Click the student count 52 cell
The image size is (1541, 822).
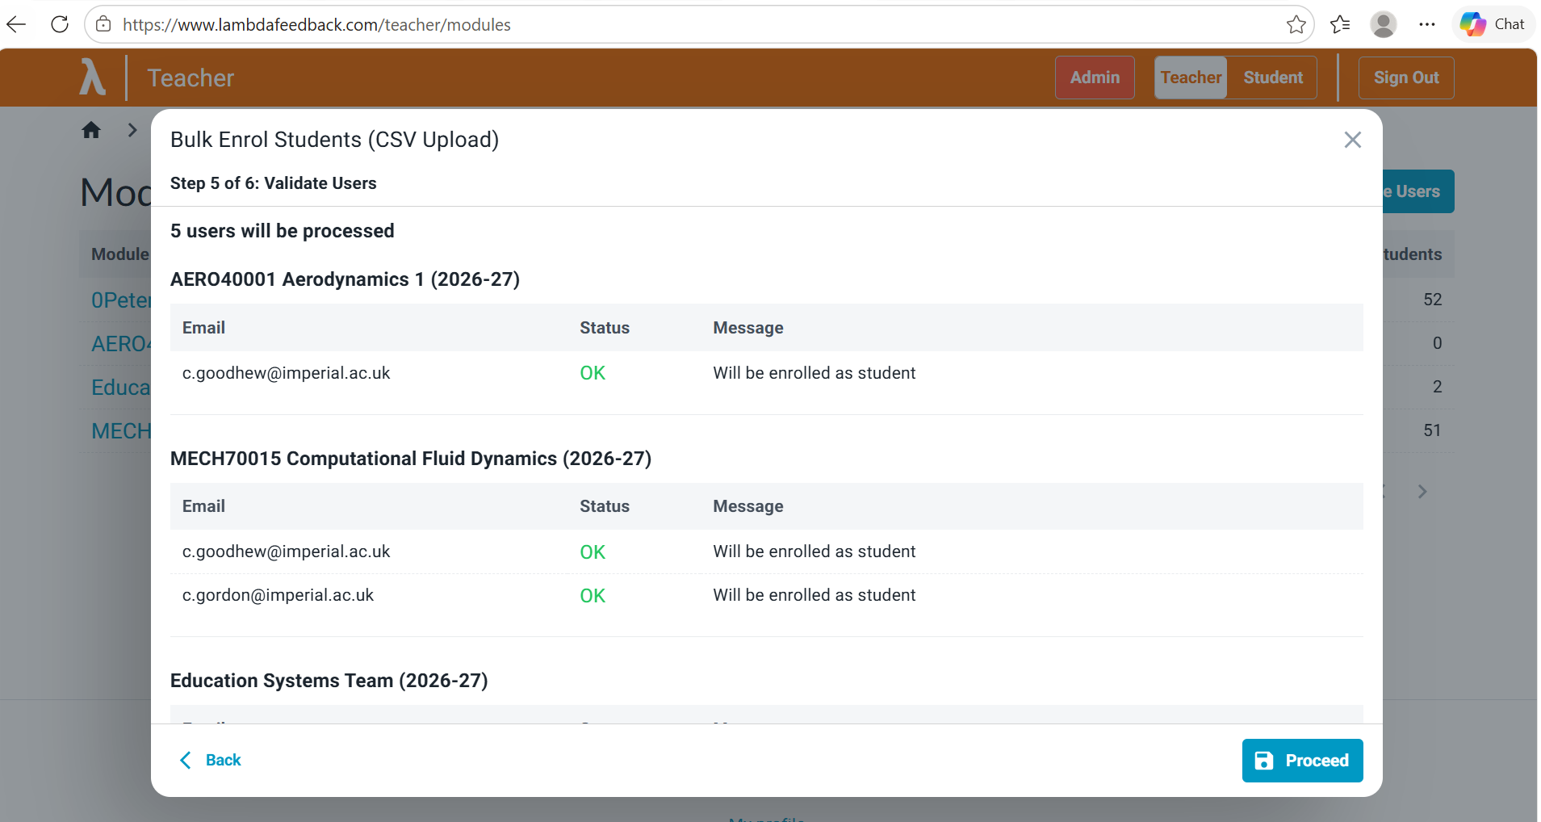[x=1432, y=300]
